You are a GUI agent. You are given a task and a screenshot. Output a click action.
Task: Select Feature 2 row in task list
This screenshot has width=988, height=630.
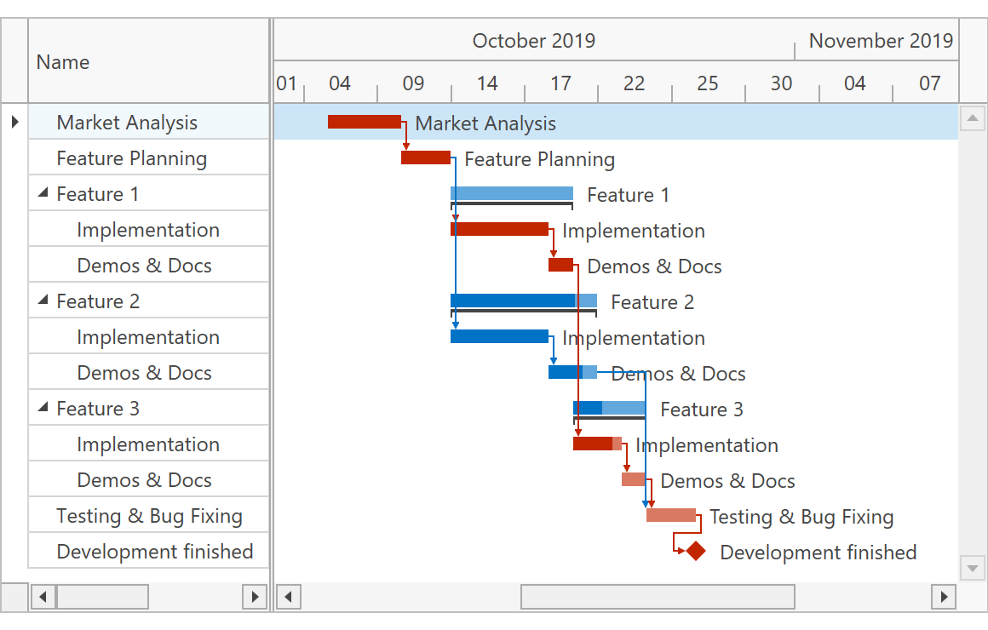click(x=149, y=301)
